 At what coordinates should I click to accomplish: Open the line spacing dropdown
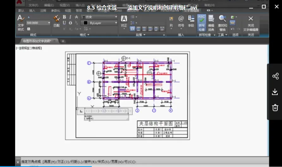click(134, 23)
